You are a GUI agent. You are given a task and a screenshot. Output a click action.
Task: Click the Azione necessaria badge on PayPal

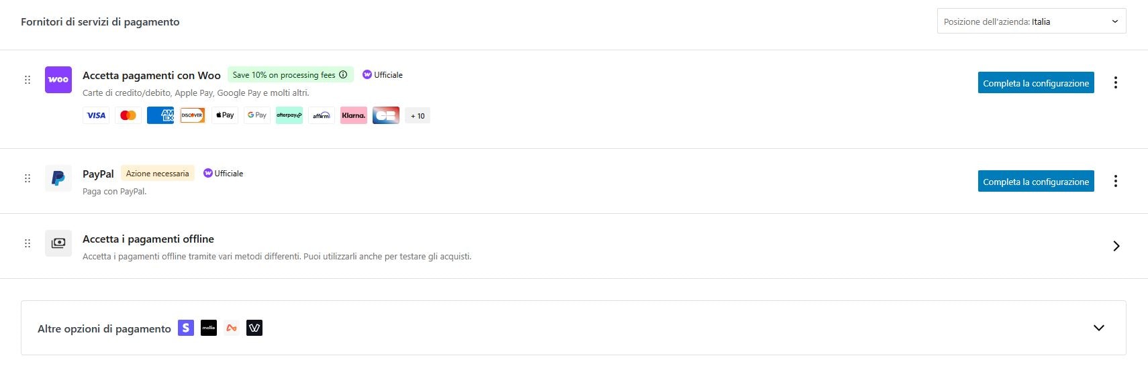pos(158,173)
